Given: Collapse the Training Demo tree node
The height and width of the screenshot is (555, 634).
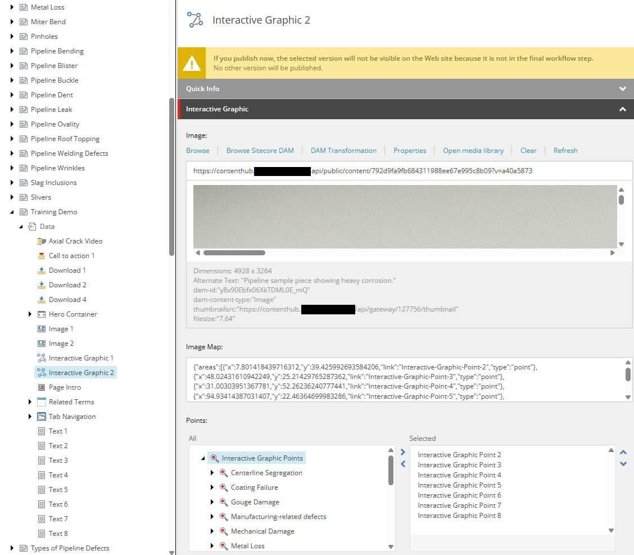Looking at the screenshot, I should point(12,212).
